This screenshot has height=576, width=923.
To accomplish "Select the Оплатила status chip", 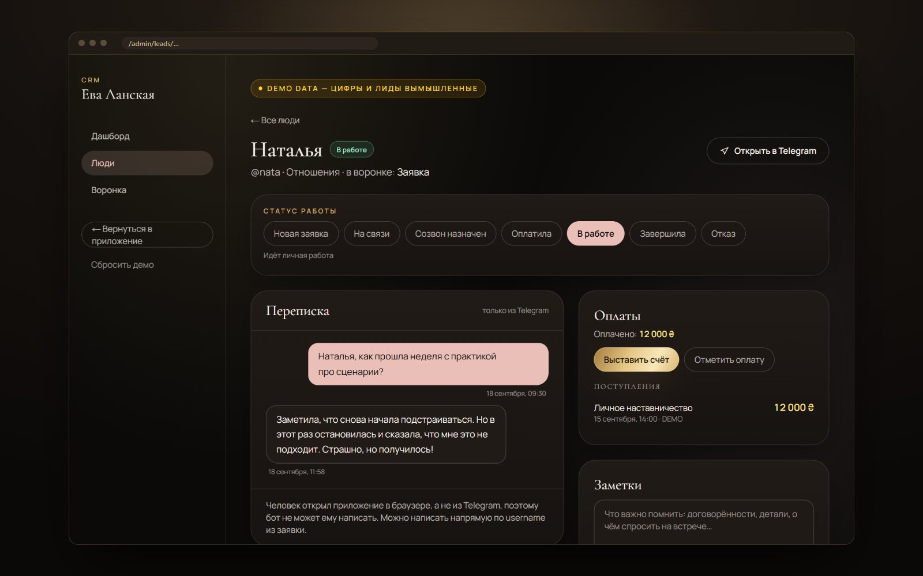I will click(x=531, y=233).
